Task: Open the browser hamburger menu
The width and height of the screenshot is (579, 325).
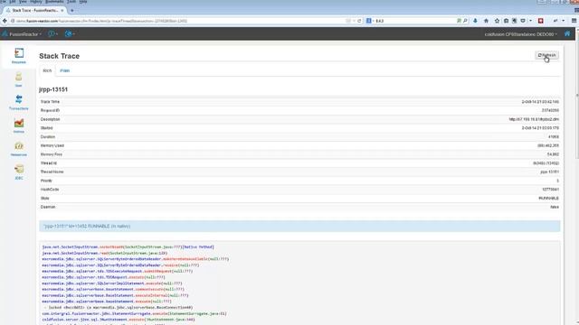Action: click(x=574, y=21)
